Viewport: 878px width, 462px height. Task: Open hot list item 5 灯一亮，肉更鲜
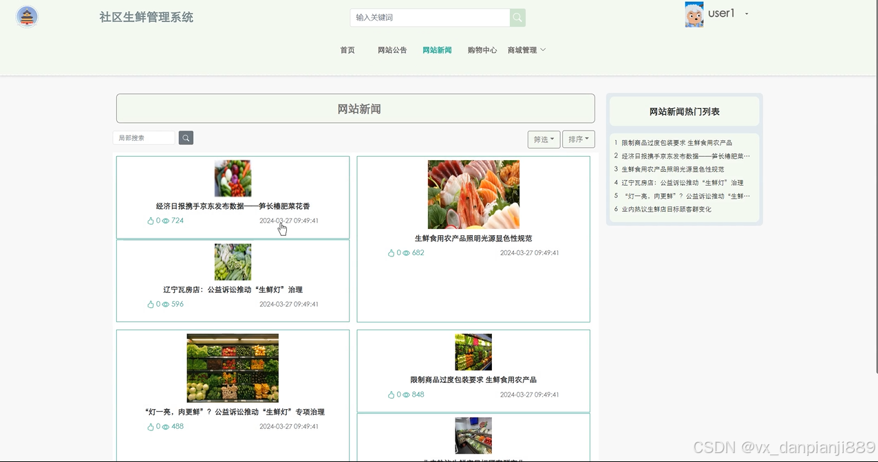[686, 196]
